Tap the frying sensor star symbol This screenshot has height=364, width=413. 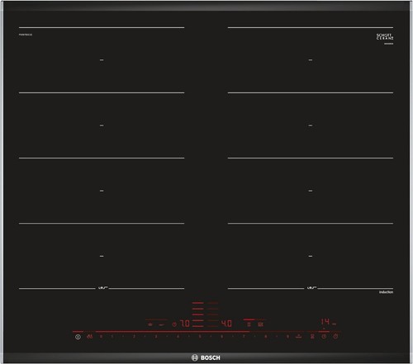pyautogui.click(x=150, y=324)
